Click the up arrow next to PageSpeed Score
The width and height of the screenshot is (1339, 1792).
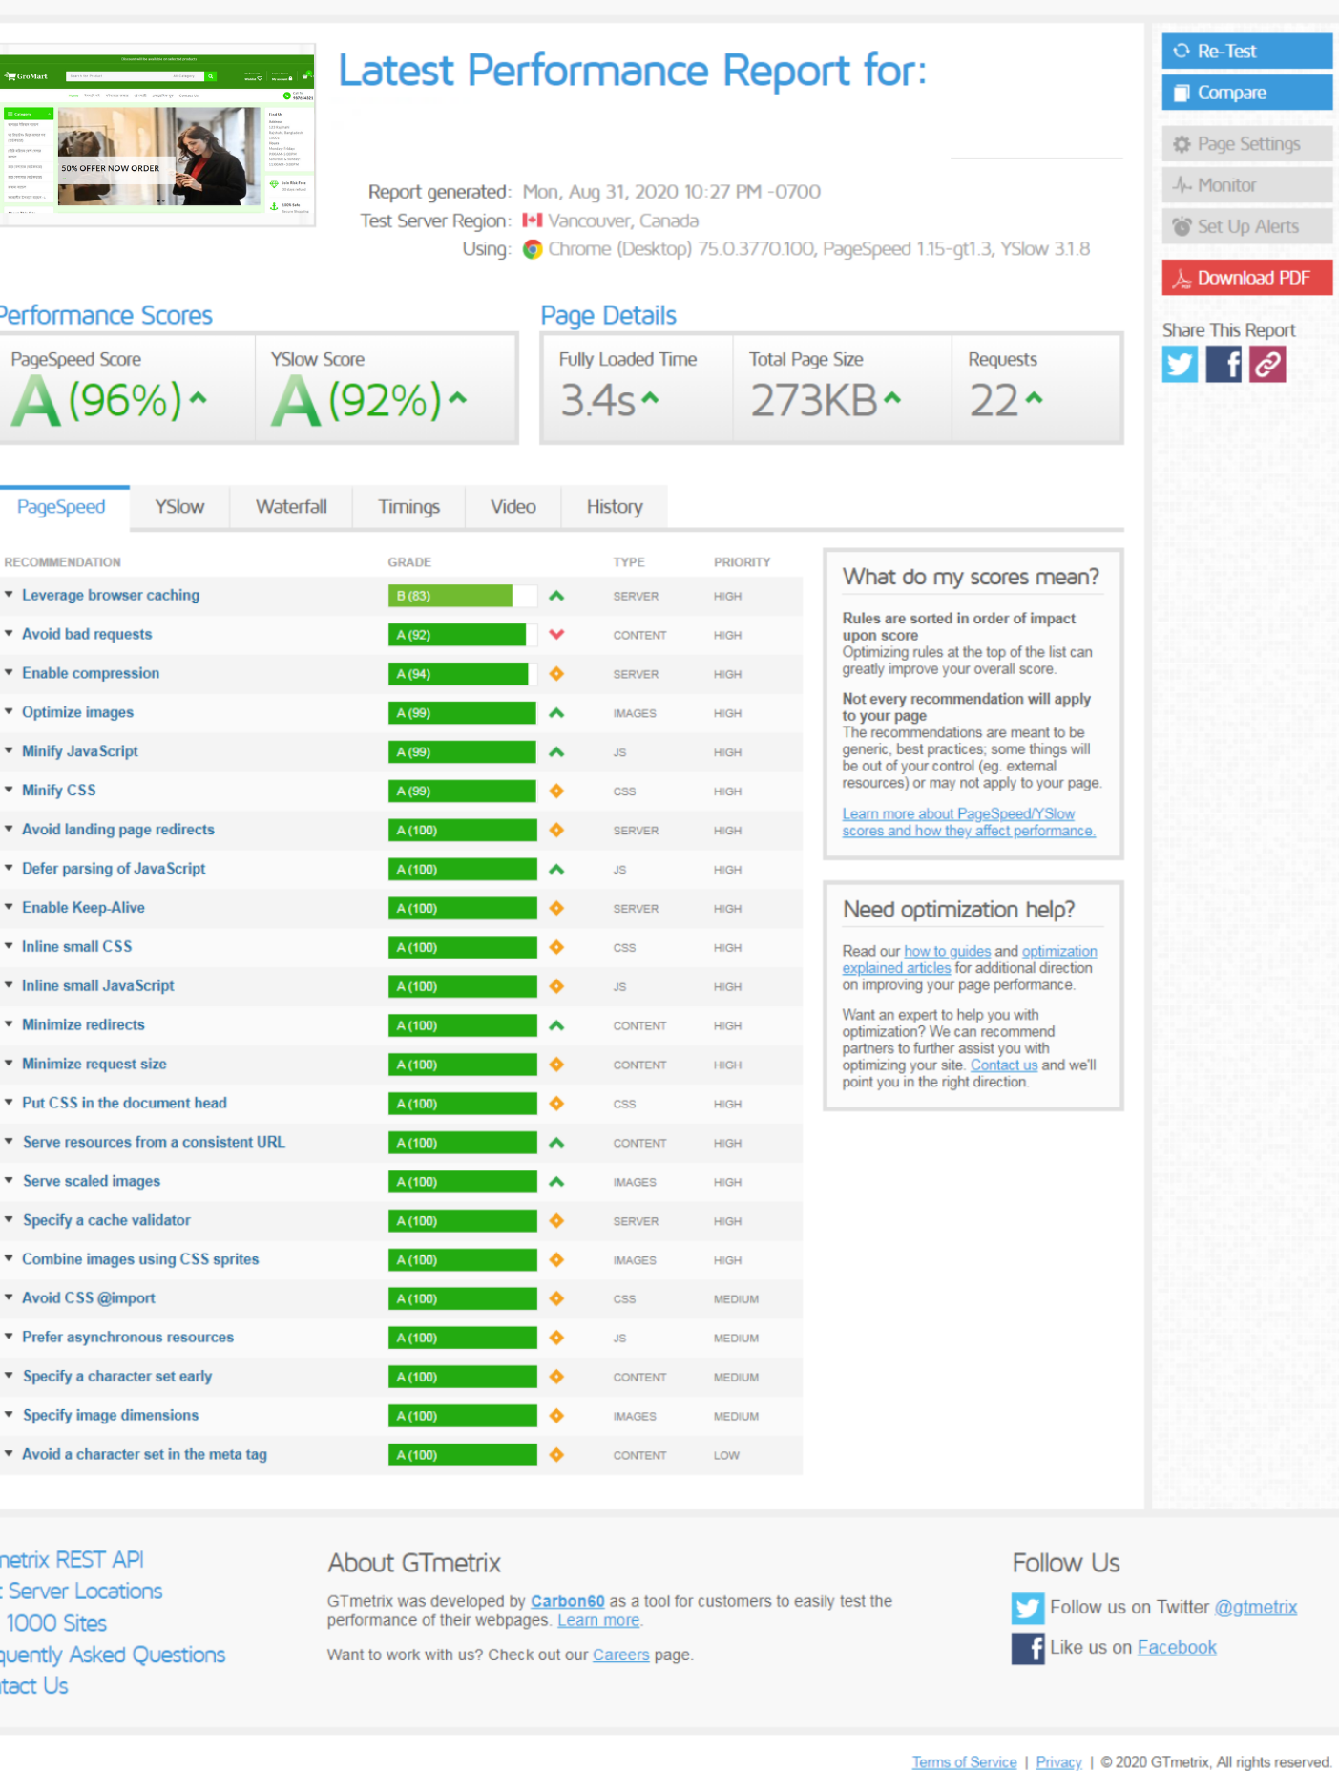click(198, 398)
